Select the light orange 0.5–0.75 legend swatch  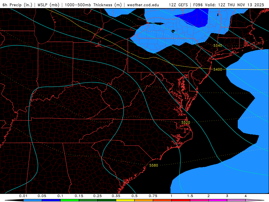tap(144, 200)
